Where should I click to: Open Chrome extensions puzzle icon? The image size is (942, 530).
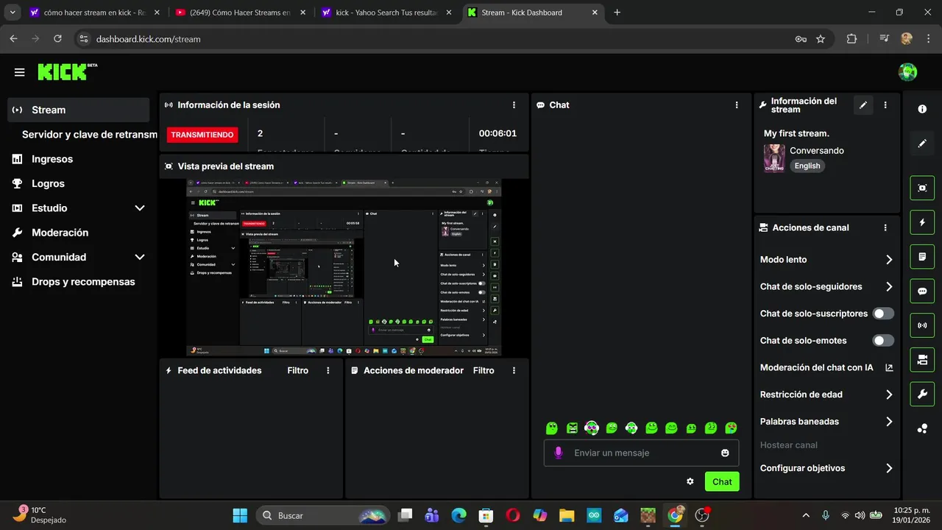(x=851, y=39)
